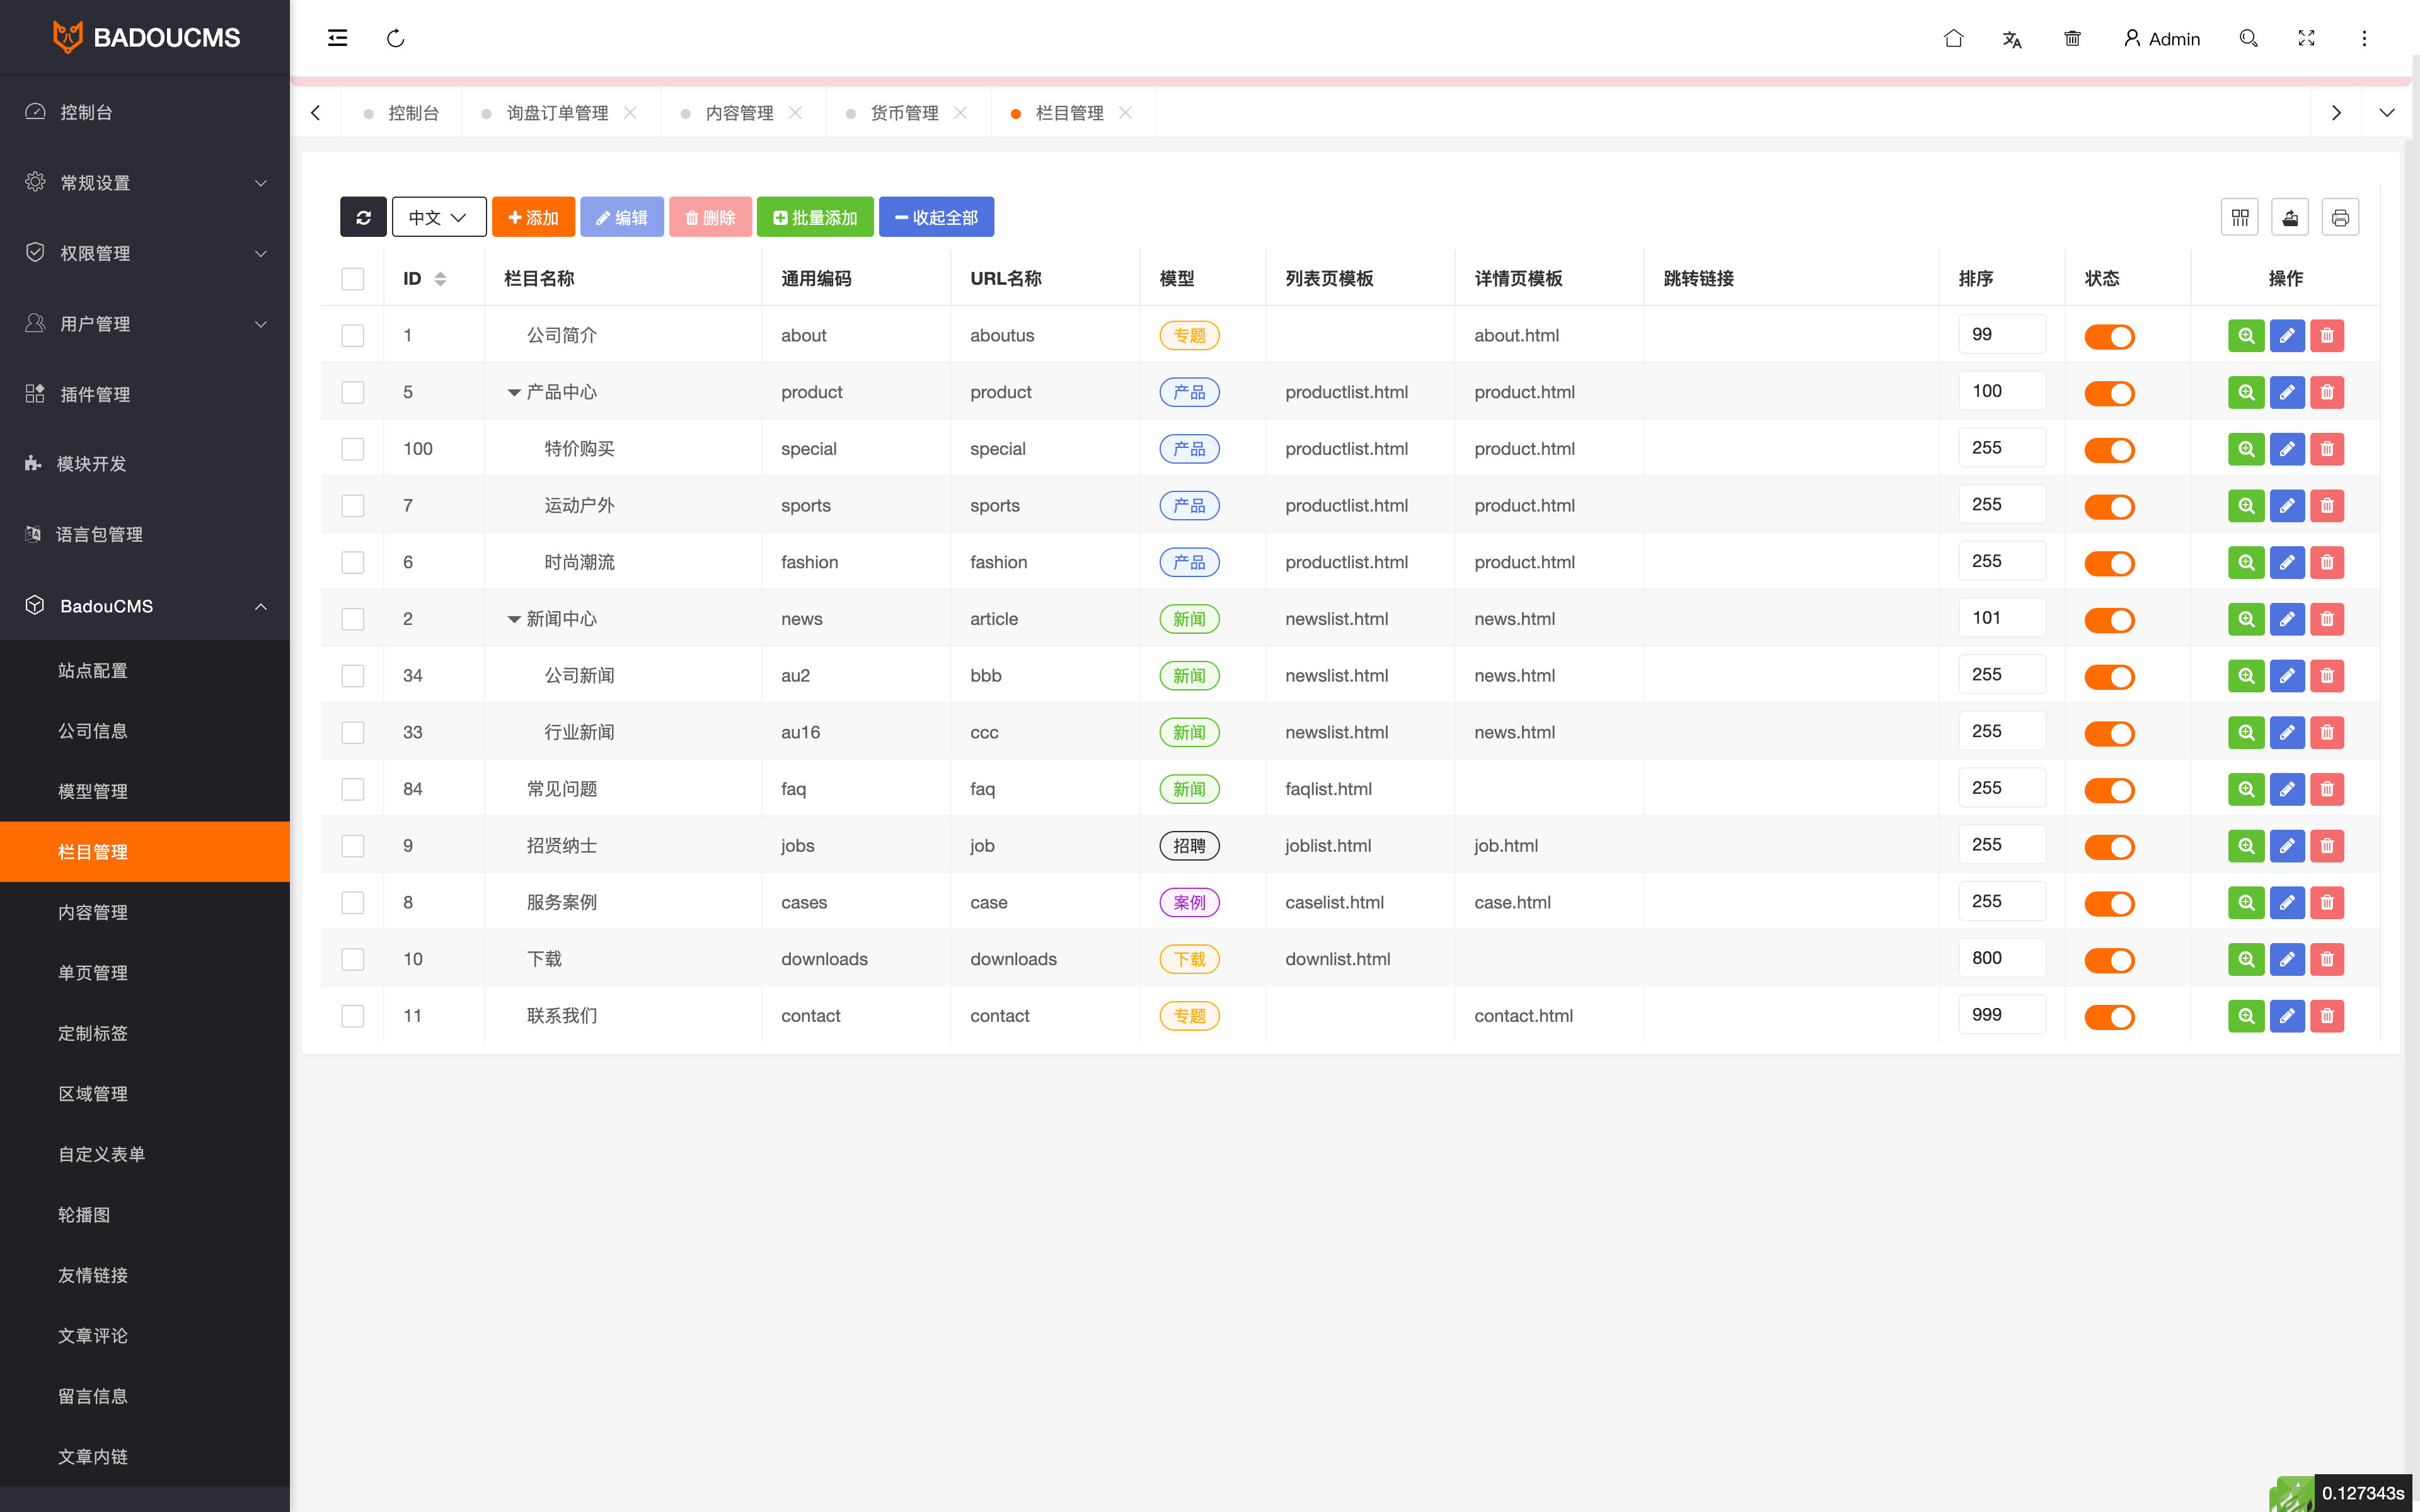Click the print table icon
The width and height of the screenshot is (2420, 1512).
[x=2340, y=217]
